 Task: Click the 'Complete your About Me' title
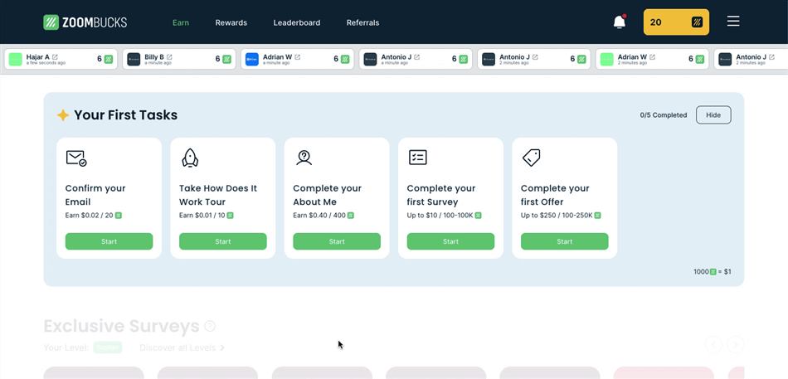[x=327, y=195]
